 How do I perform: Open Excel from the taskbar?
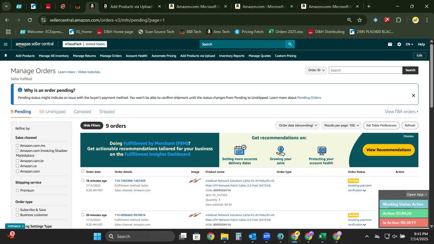click(322, 236)
